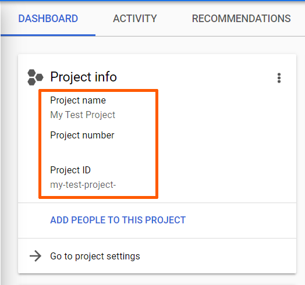Click ADD PEOPLE TO THIS PROJECT

pos(118,220)
